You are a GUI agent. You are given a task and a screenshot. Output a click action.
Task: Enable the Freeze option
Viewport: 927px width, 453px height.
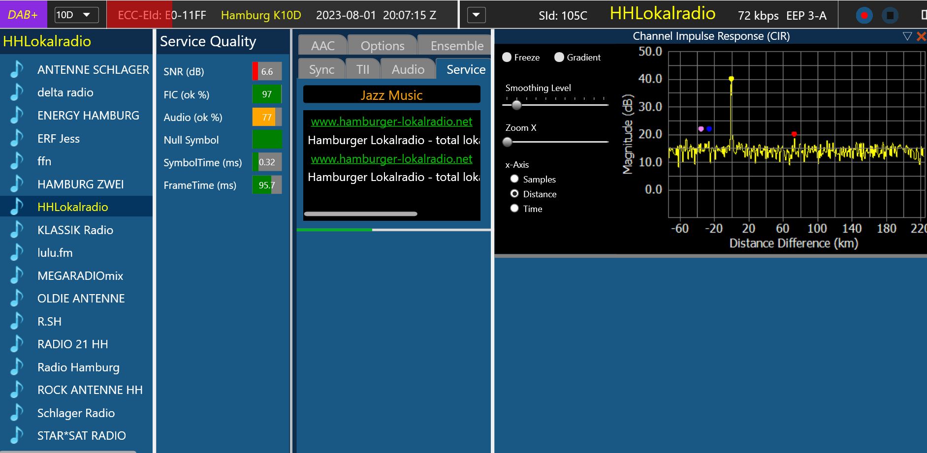point(507,58)
